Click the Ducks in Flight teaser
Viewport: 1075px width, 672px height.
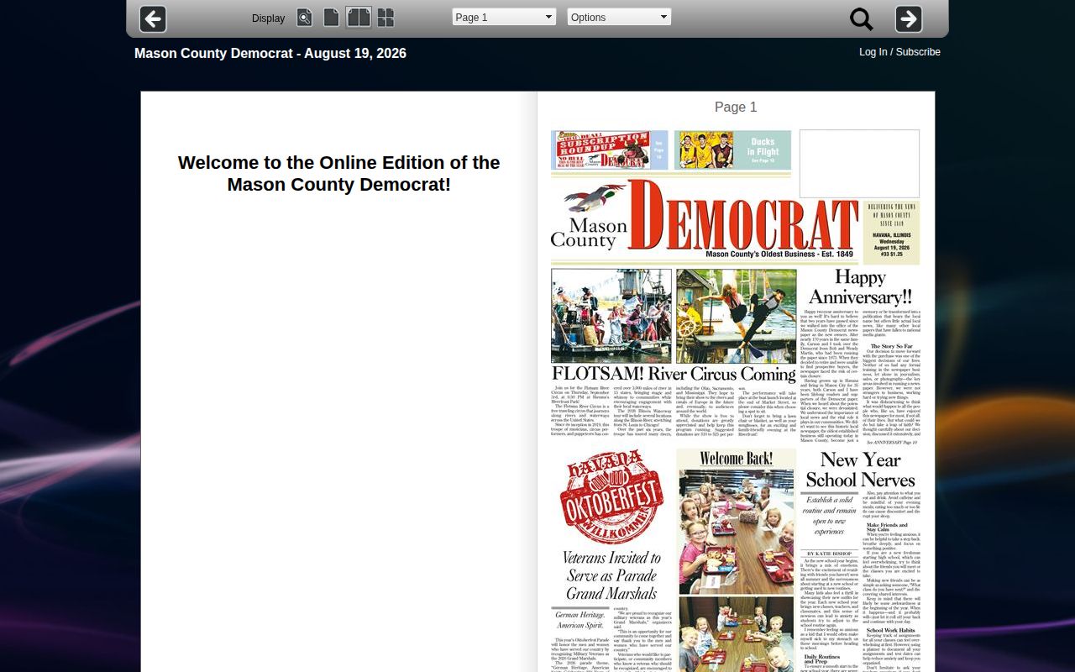(x=733, y=150)
